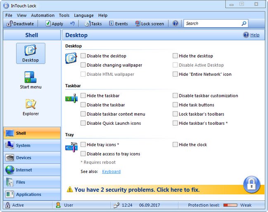Switch to the Shell category tab
This screenshot has width=268, height=212.
click(x=32, y=133)
